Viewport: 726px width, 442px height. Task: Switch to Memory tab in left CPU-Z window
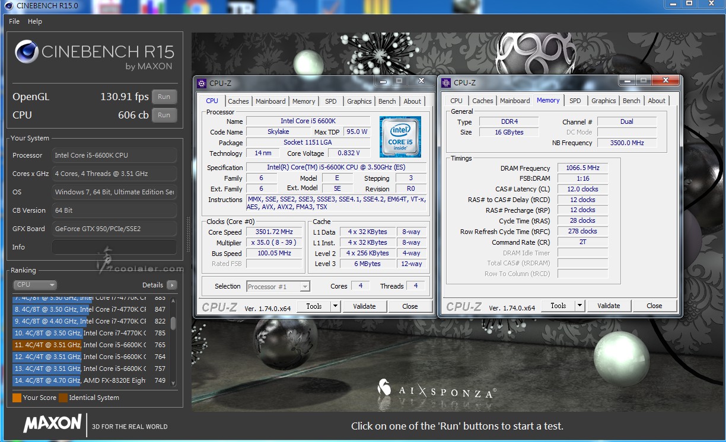coord(304,101)
